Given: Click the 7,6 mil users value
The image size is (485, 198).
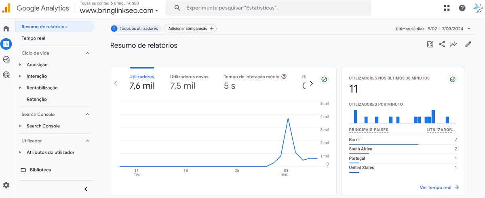Looking at the screenshot, I should (142, 85).
